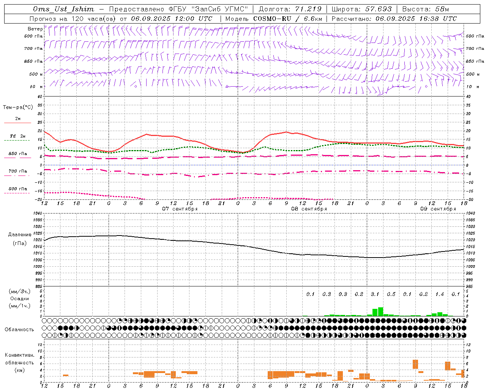
Task: Click the tallest orange convective cloud bar
Action: point(415,364)
